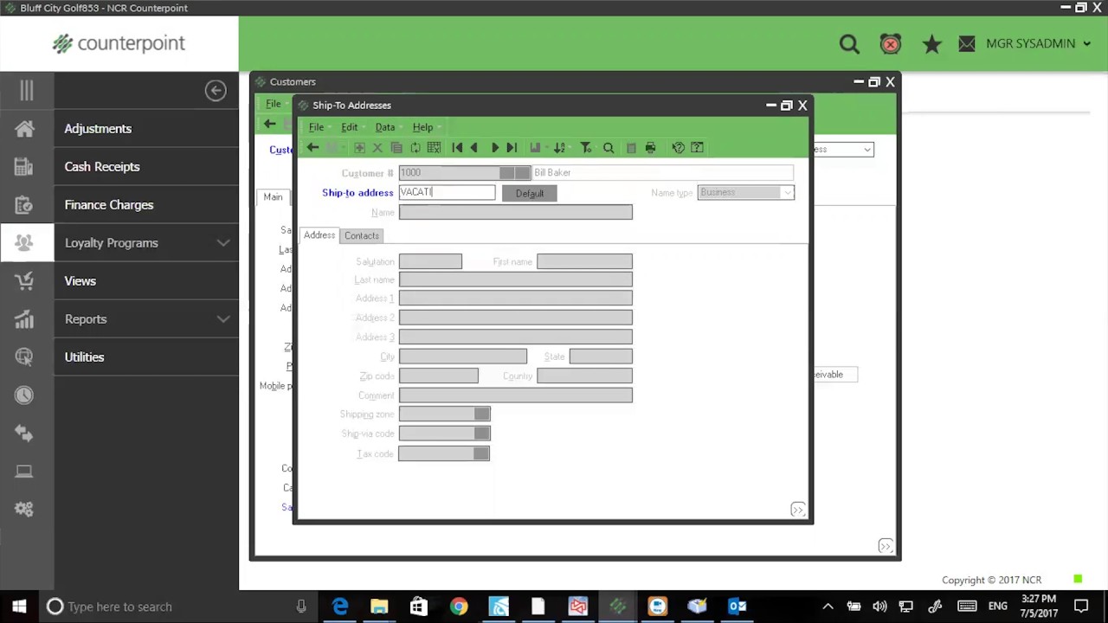1108x623 pixels.
Task: Expand the chevron at Ship-To Addresses bottom corner
Action: [x=798, y=510]
